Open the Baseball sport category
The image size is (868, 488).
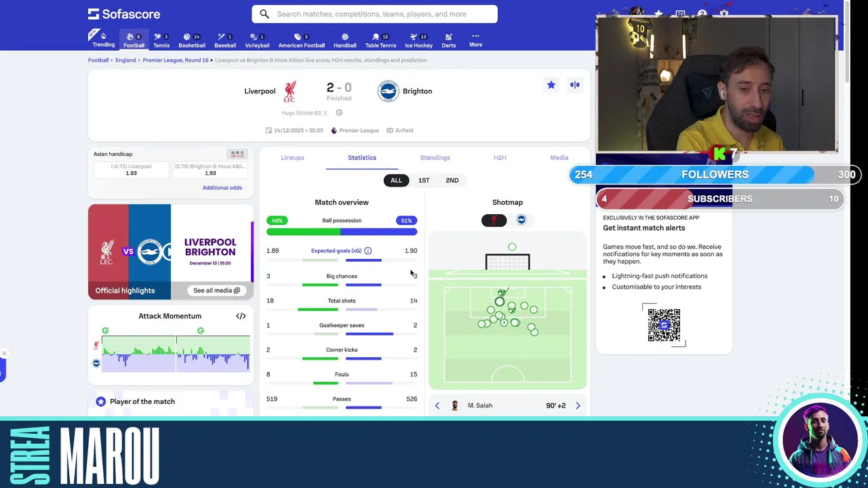[225, 39]
